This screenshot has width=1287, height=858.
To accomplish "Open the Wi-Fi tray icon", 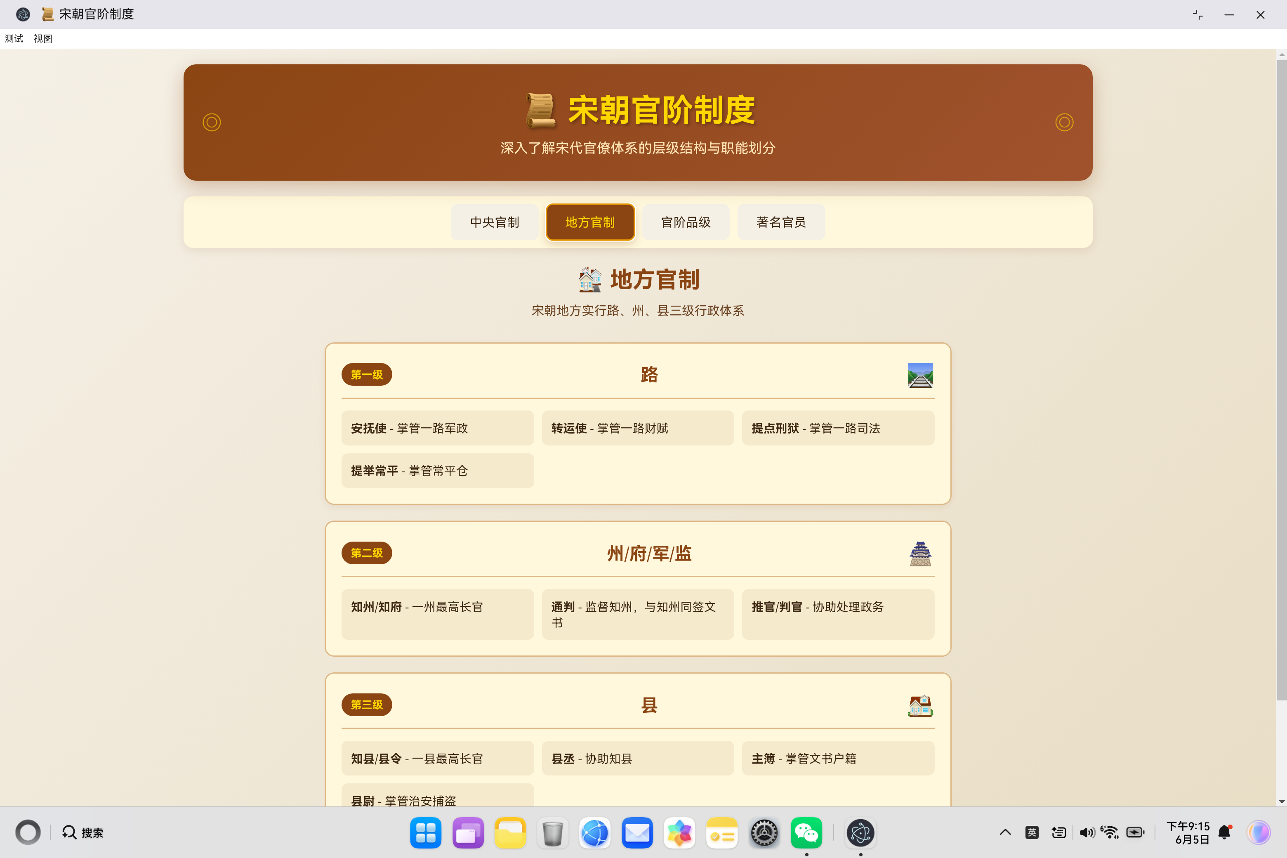I will (1110, 832).
